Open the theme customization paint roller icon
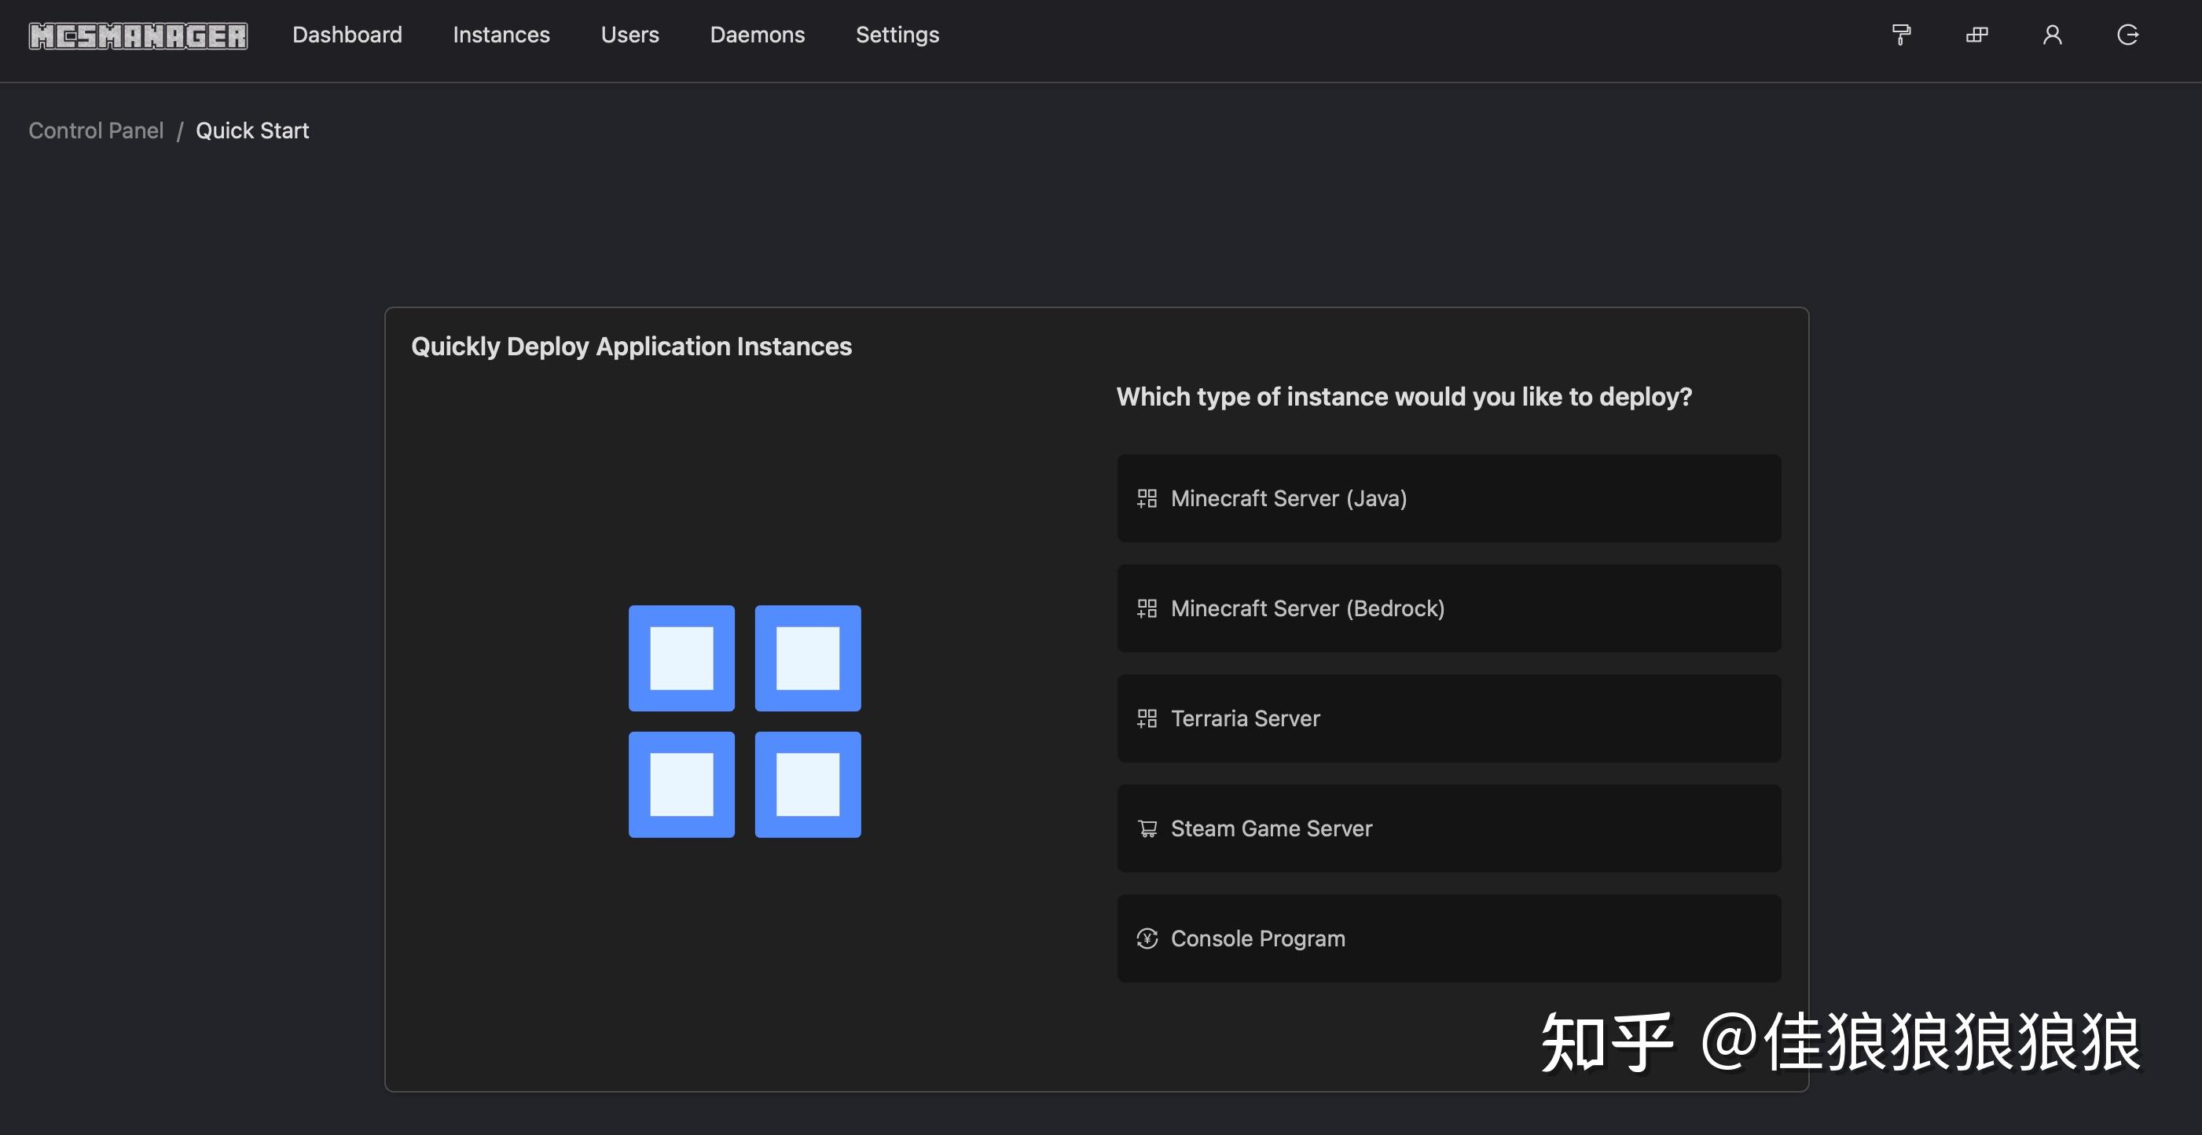 pos(1900,34)
